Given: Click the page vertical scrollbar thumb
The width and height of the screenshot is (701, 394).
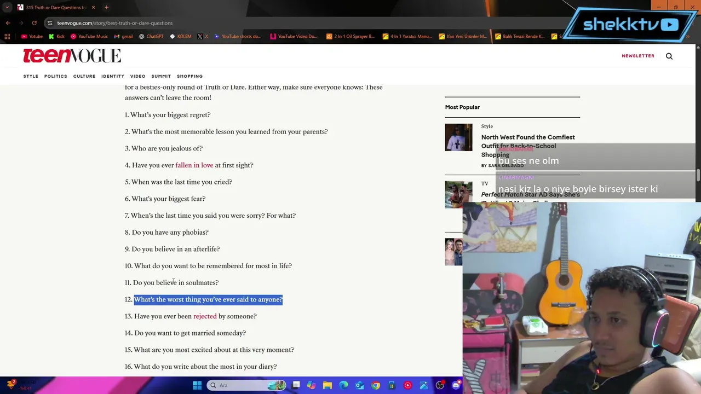Looking at the screenshot, I should tap(698, 175).
